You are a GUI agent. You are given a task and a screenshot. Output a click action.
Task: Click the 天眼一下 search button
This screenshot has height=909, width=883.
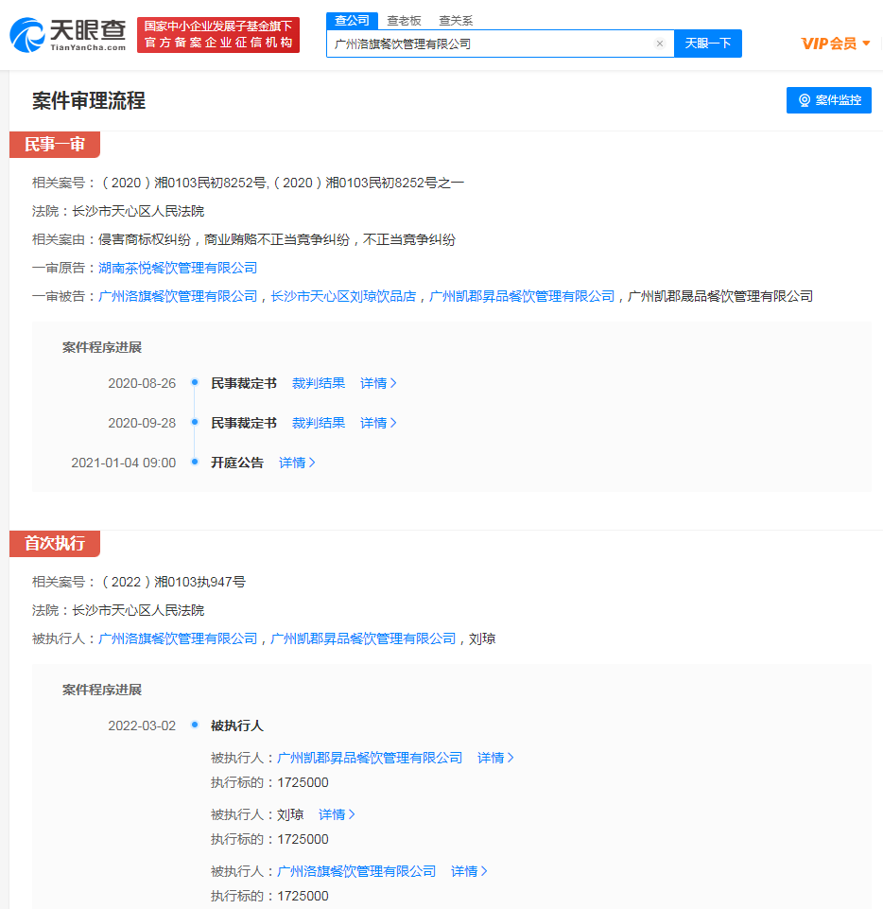707,44
